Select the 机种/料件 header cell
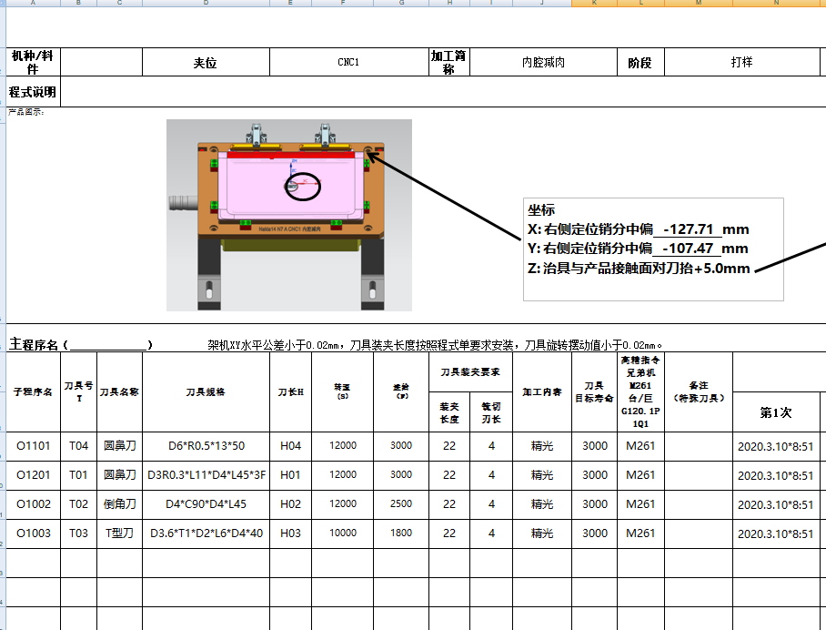Image resolution: width=826 pixels, height=630 pixels. (x=32, y=61)
